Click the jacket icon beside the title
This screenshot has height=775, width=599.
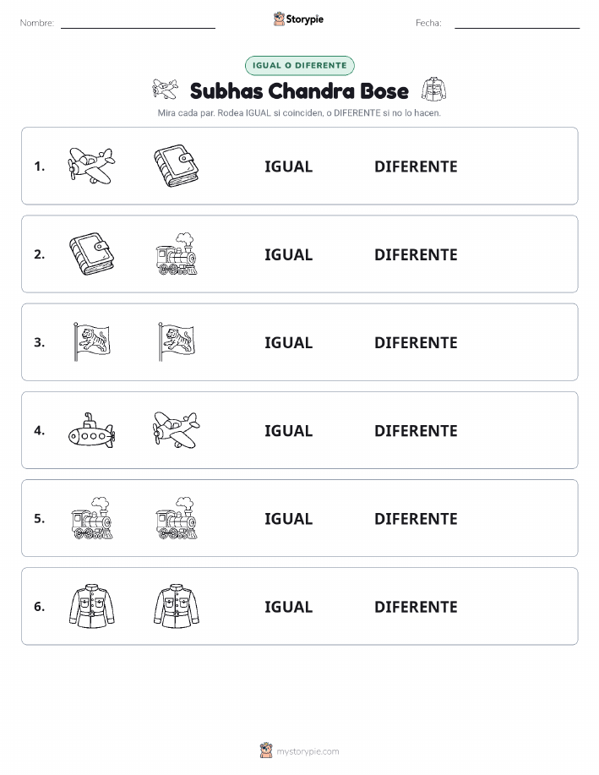(x=433, y=90)
